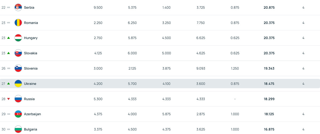320x134 pixels.
Task: Click the Slovenia flag icon
Action: click(x=18, y=68)
